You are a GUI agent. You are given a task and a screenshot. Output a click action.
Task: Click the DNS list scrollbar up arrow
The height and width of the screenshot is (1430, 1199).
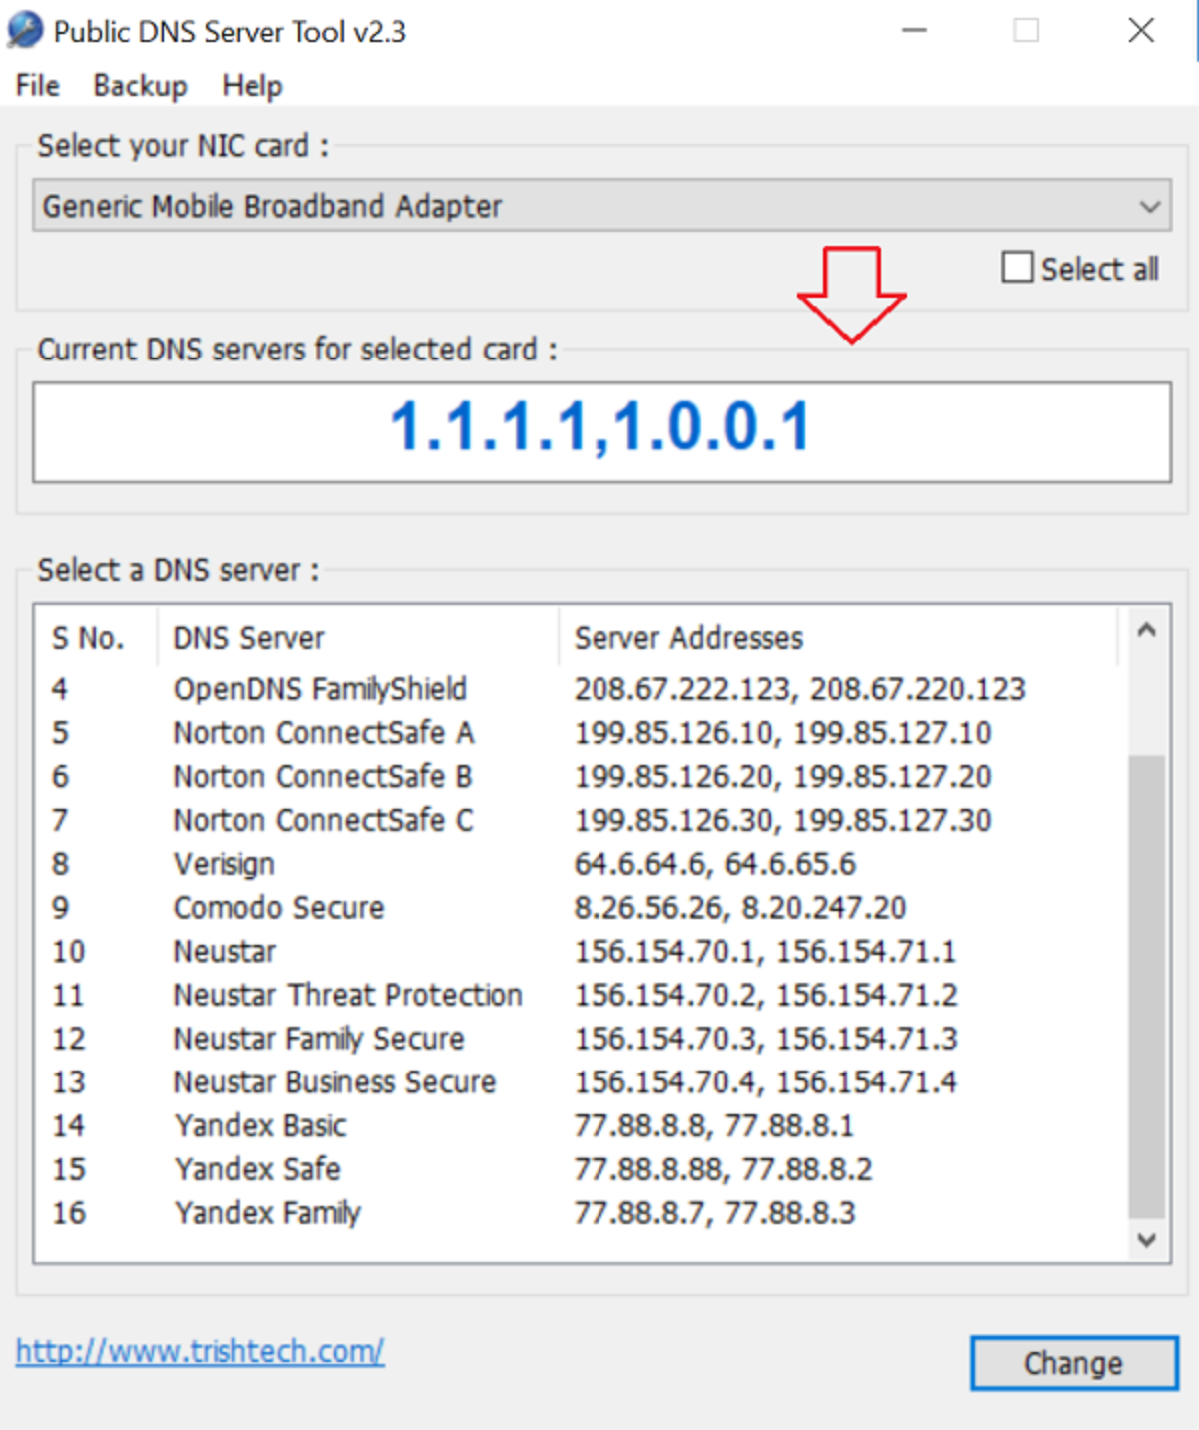coord(1146,630)
